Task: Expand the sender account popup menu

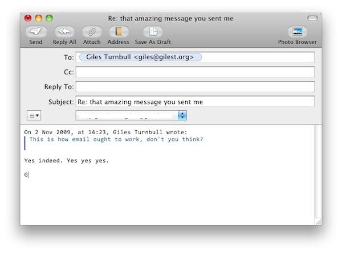Action: [x=182, y=115]
